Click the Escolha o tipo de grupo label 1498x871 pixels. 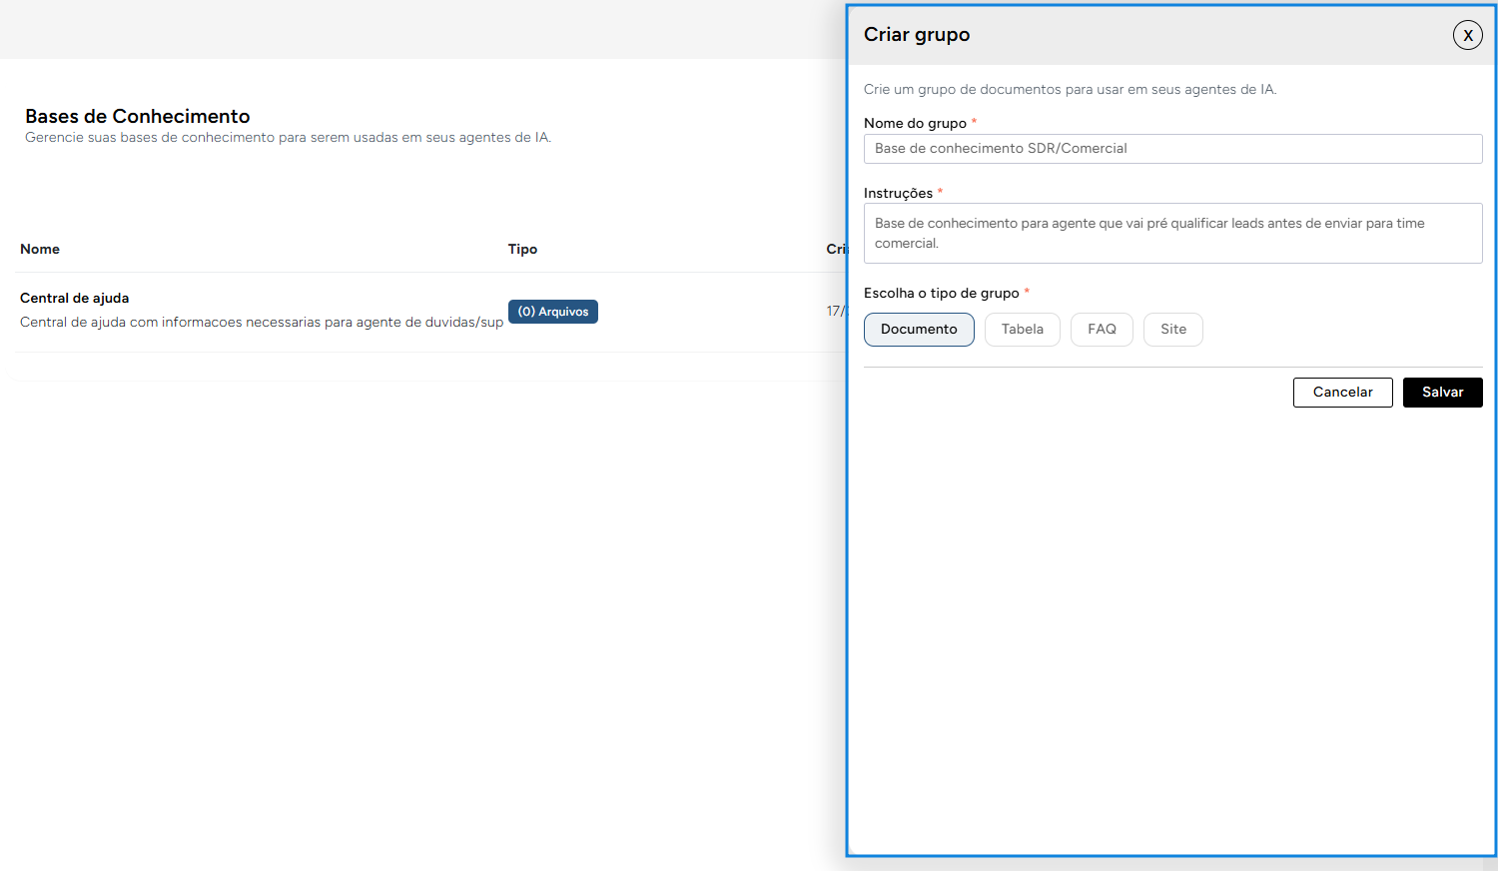pyautogui.click(x=941, y=294)
